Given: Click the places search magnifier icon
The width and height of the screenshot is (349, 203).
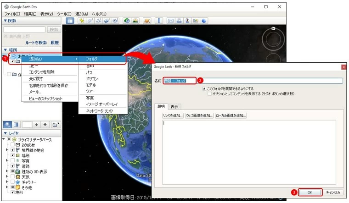Looking at the screenshot, I should [7, 124].
